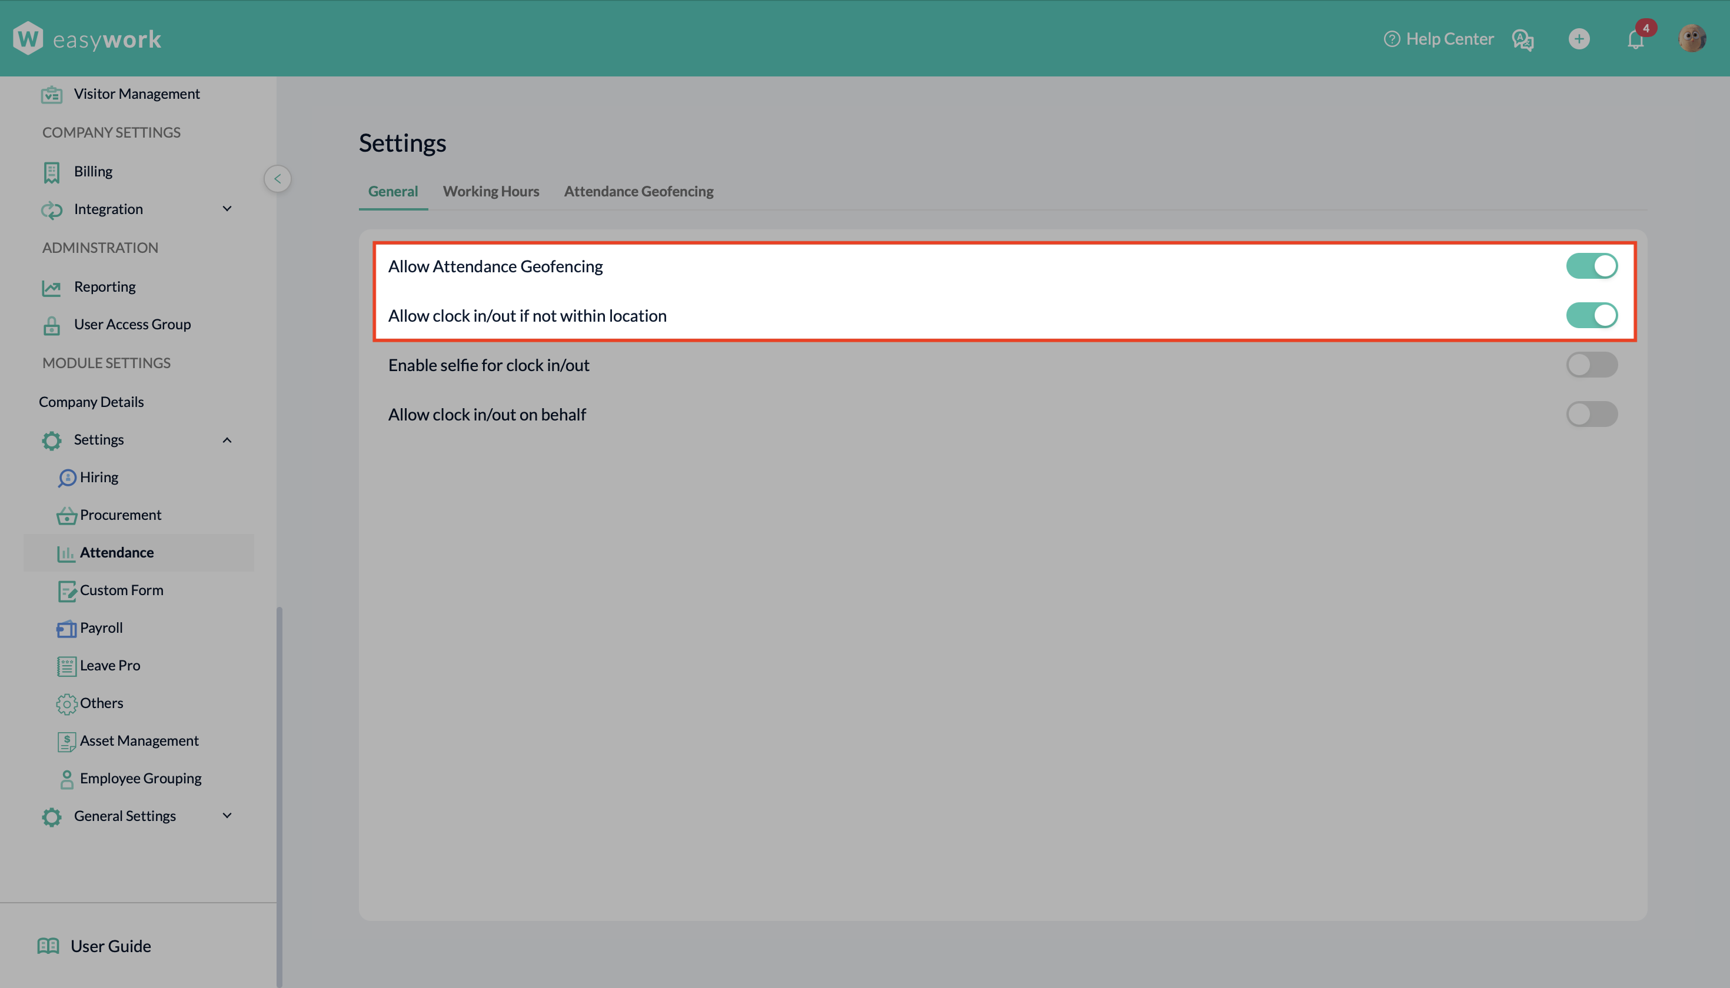Image resolution: width=1730 pixels, height=988 pixels.
Task: Click the Billing receipt icon
Action: (52, 172)
